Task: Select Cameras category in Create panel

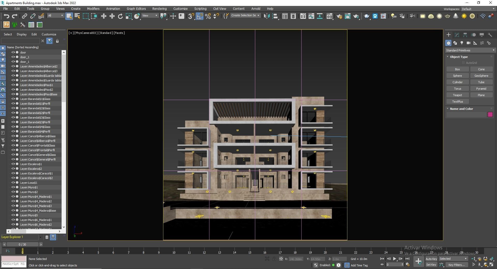Action: pyautogui.click(x=469, y=43)
